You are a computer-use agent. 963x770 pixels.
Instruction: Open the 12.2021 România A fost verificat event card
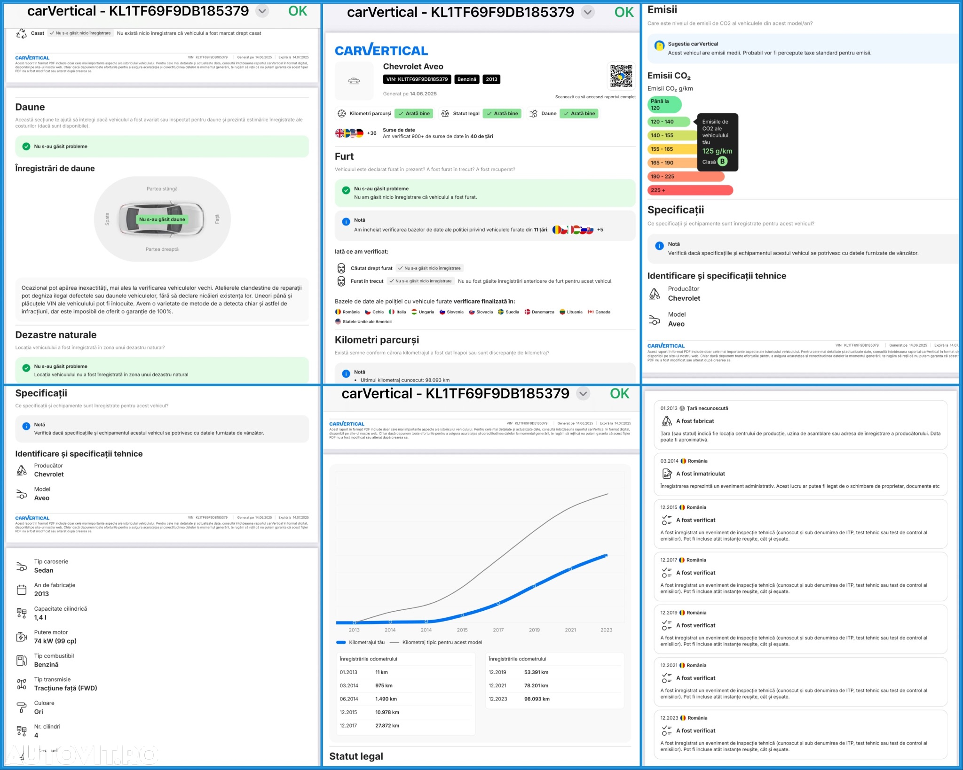pyautogui.click(x=800, y=682)
